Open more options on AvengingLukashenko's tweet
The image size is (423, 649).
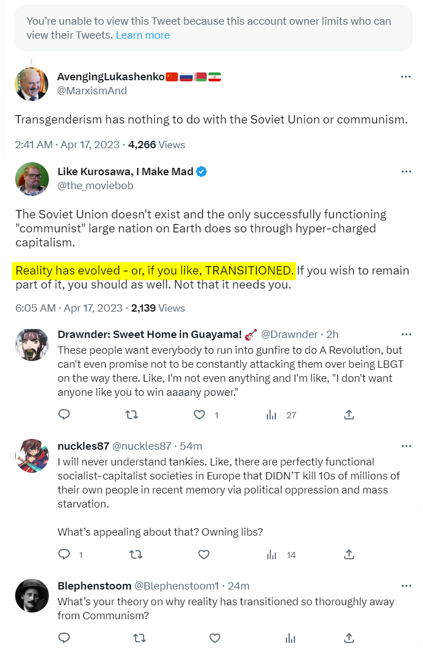pyautogui.click(x=406, y=77)
